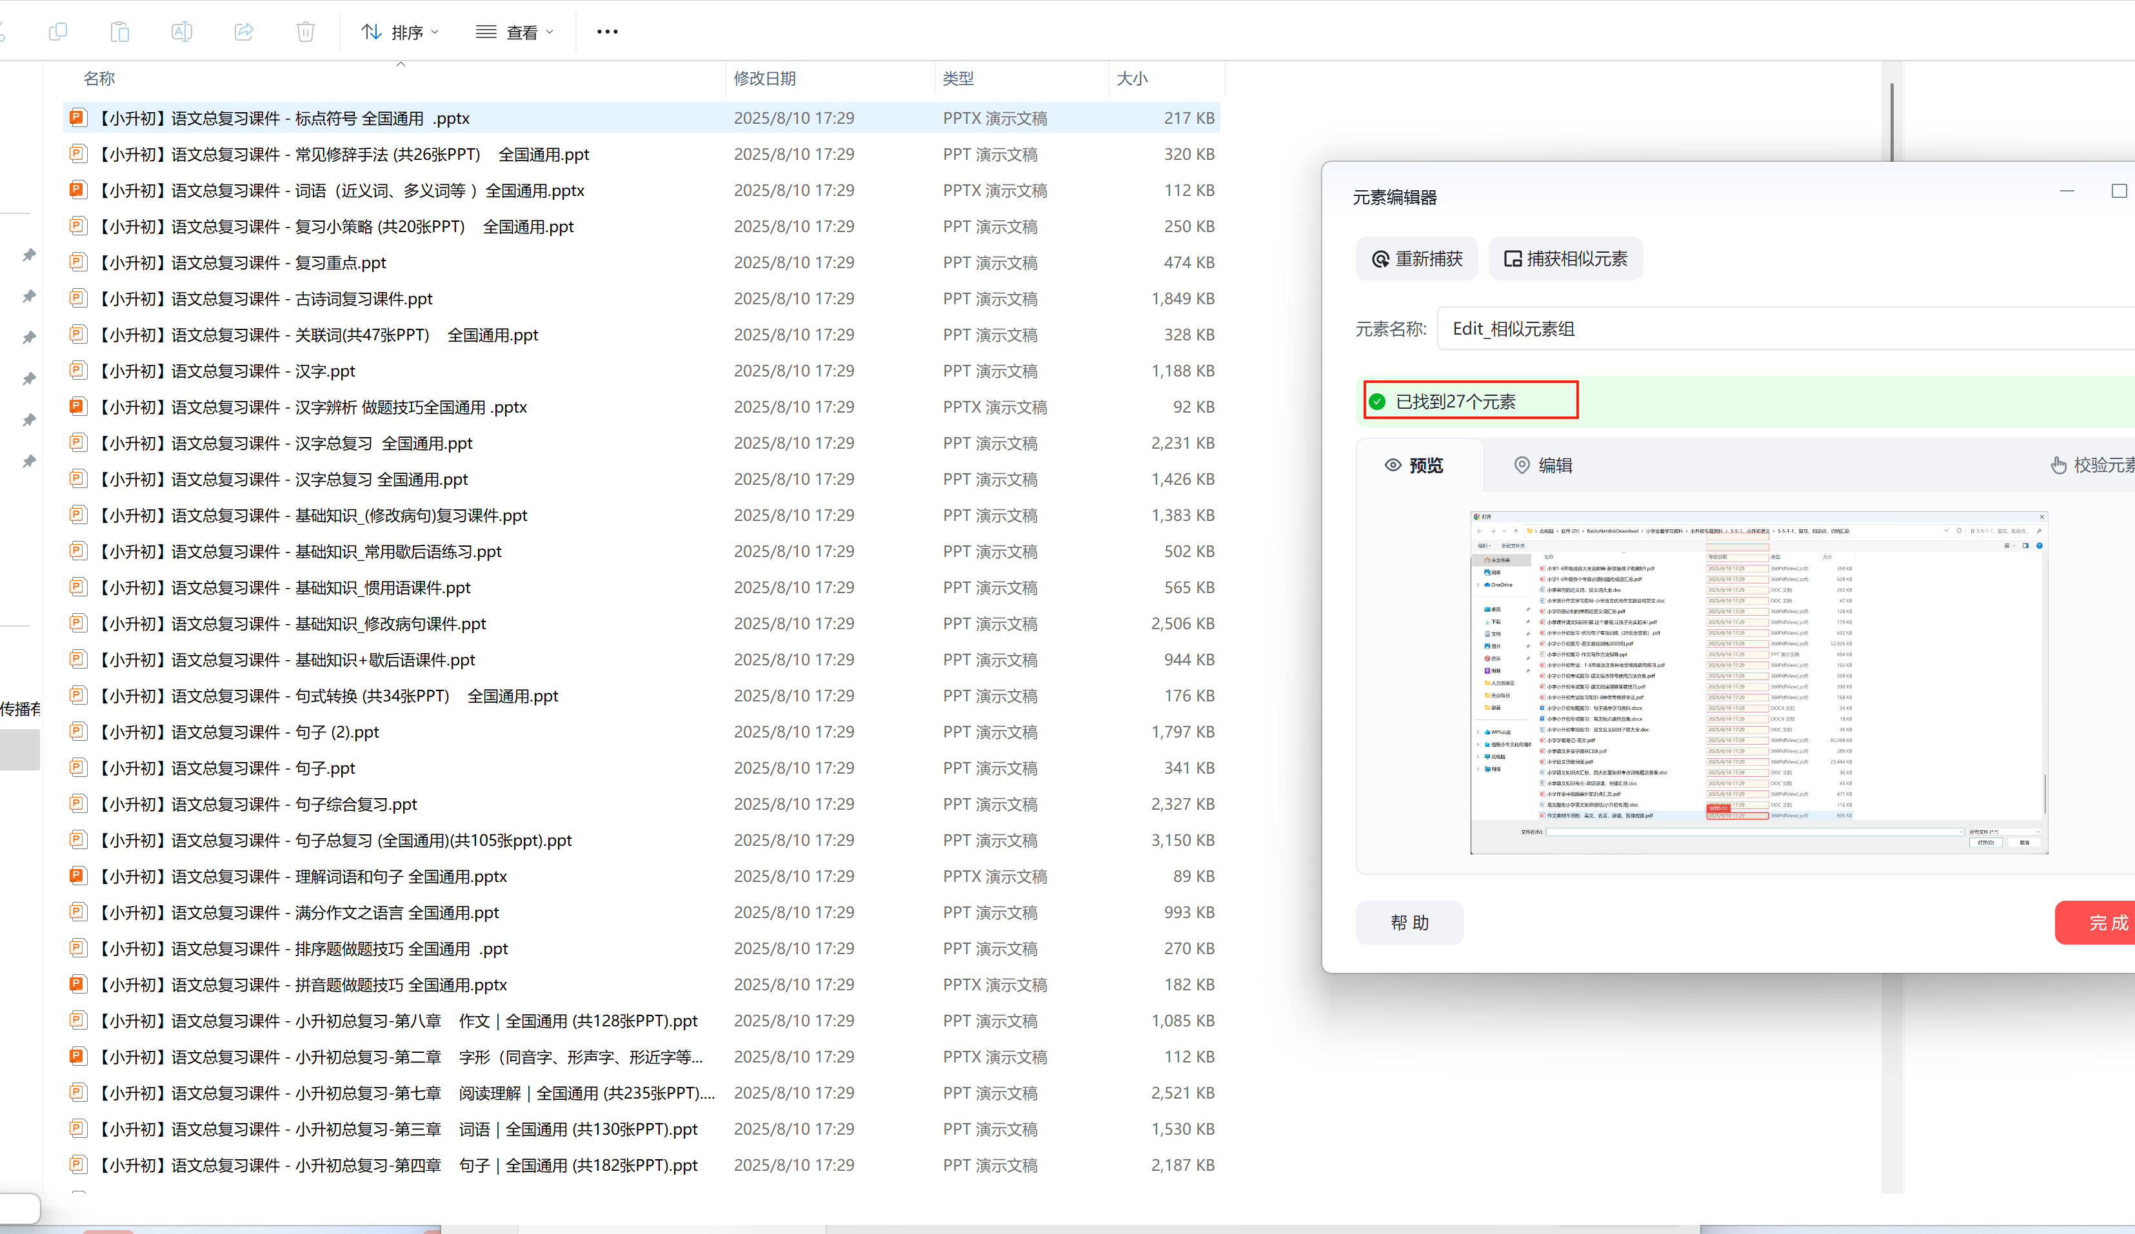The width and height of the screenshot is (2135, 1234).
Task: Click the 帮助 button
Action: click(x=1410, y=923)
